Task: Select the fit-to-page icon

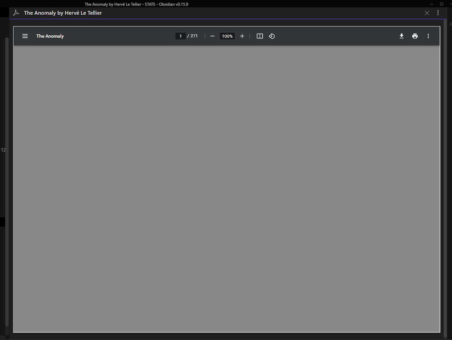Action: coord(260,36)
